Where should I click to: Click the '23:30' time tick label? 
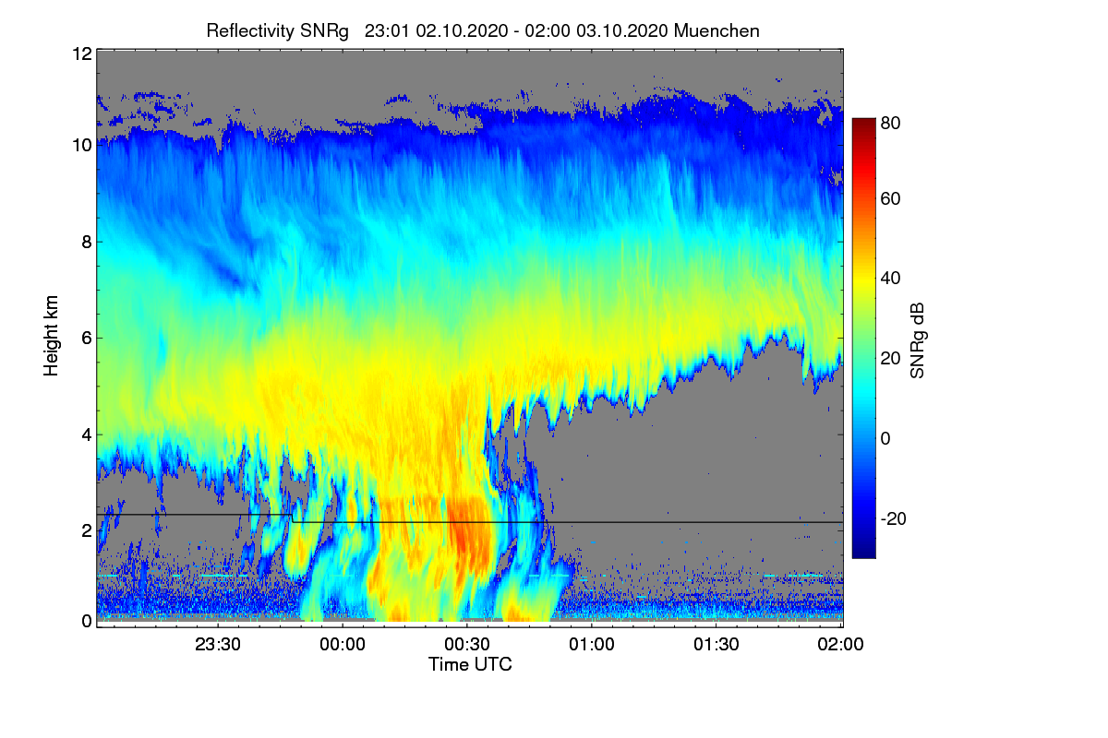pos(219,645)
